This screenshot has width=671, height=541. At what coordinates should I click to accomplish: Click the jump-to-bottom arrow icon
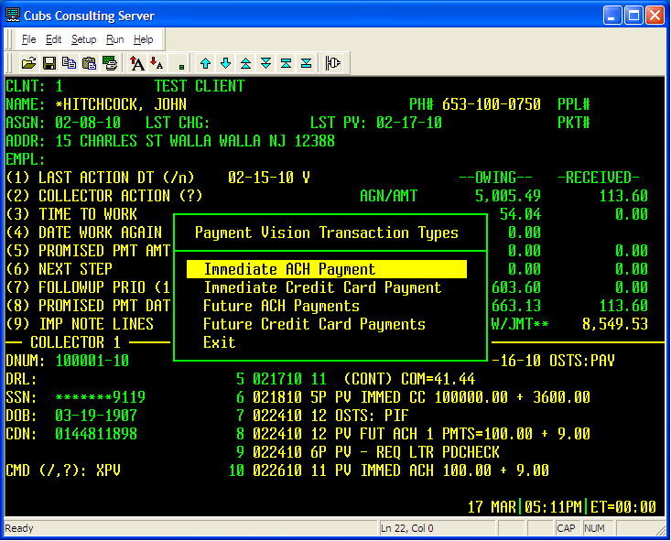(306, 63)
